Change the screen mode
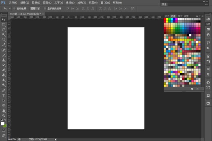 tap(4, 136)
